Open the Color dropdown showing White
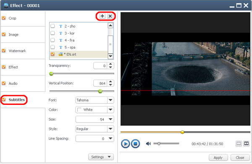 pyautogui.click(x=94, y=110)
